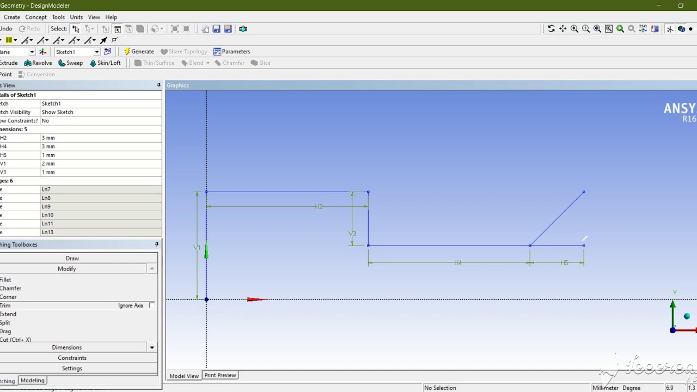697x392 pixels.
Task: Click the edge joints type 0 icon
Action: tap(26, 40)
